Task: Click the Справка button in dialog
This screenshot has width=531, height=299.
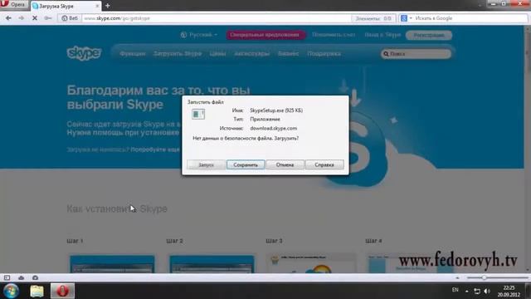Action: 324,164
